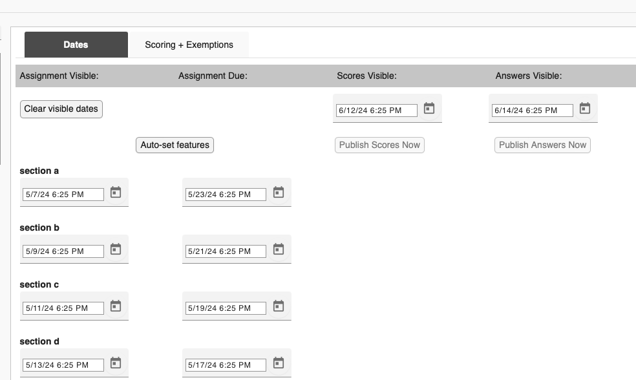Focus the Scores Visible 6/12/24 date field
Image resolution: width=636 pixels, height=380 pixels.
click(x=377, y=111)
